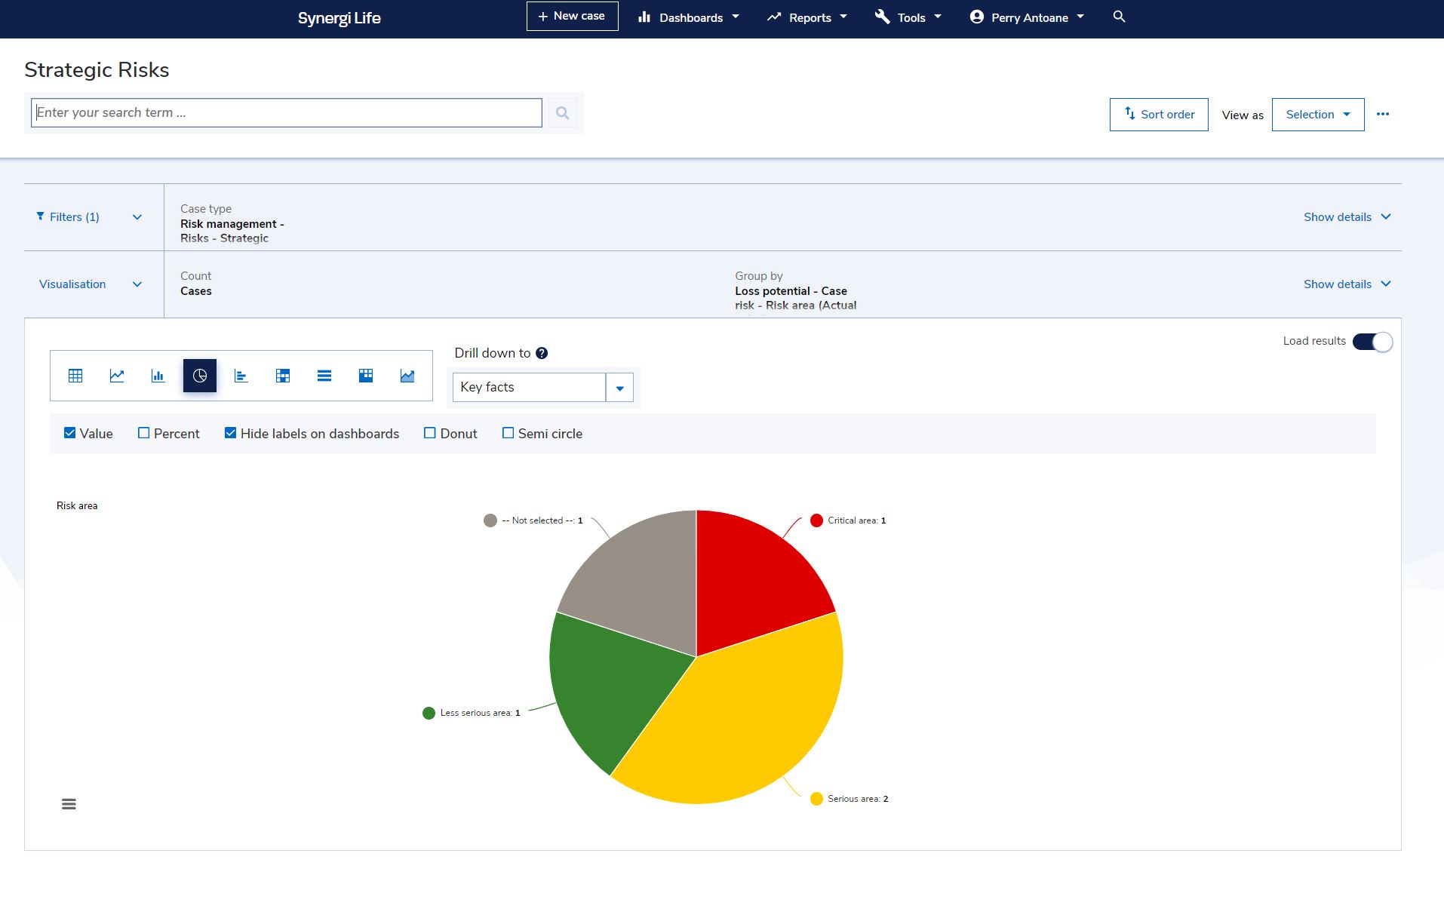This screenshot has width=1444, height=918.
Task: Check the Donut option
Action: pos(430,432)
